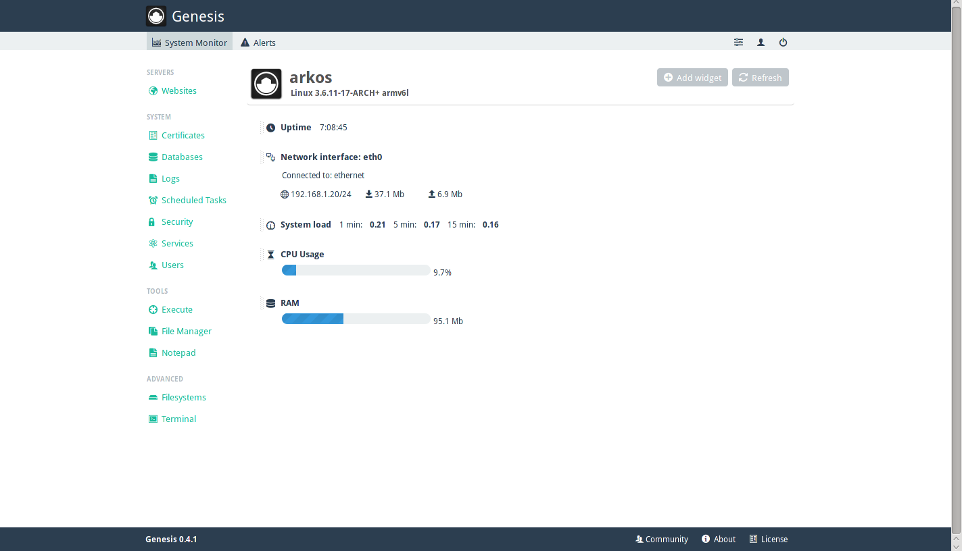
Task: Click the vertical scrollbar on right edge
Action: click(957, 270)
